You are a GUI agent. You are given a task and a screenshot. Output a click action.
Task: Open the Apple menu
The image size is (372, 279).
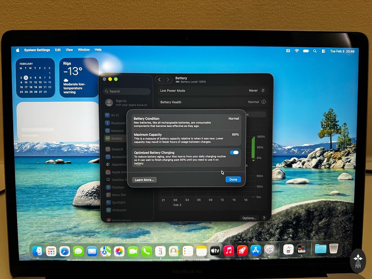click(x=17, y=50)
